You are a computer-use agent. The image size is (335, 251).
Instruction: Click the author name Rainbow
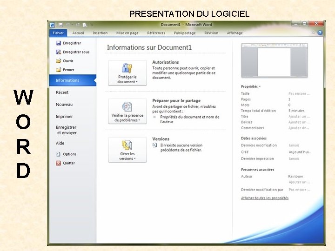click(x=295, y=176)
